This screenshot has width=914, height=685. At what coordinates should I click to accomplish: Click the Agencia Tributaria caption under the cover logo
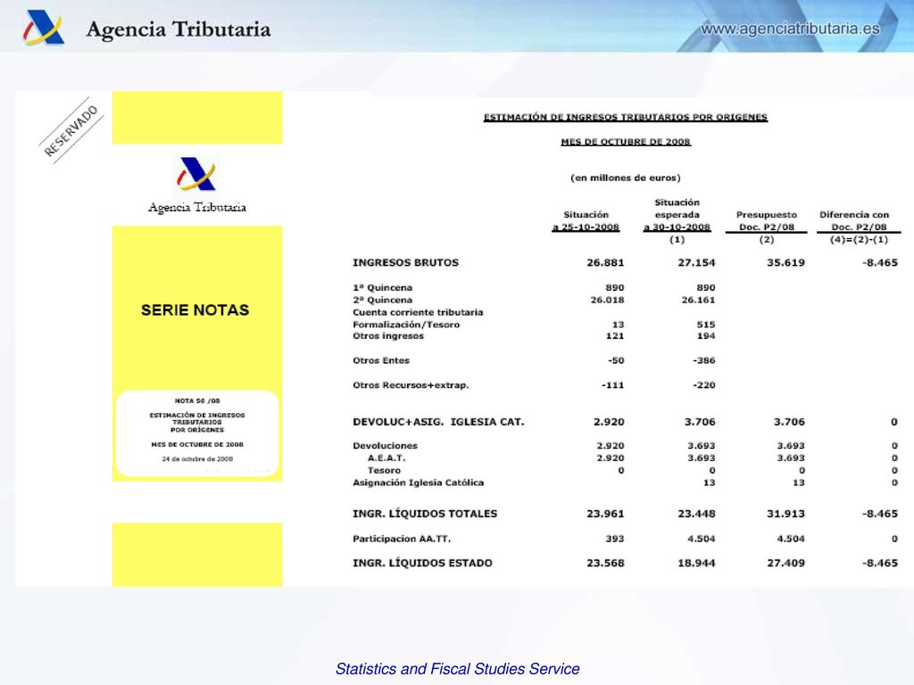197,207
